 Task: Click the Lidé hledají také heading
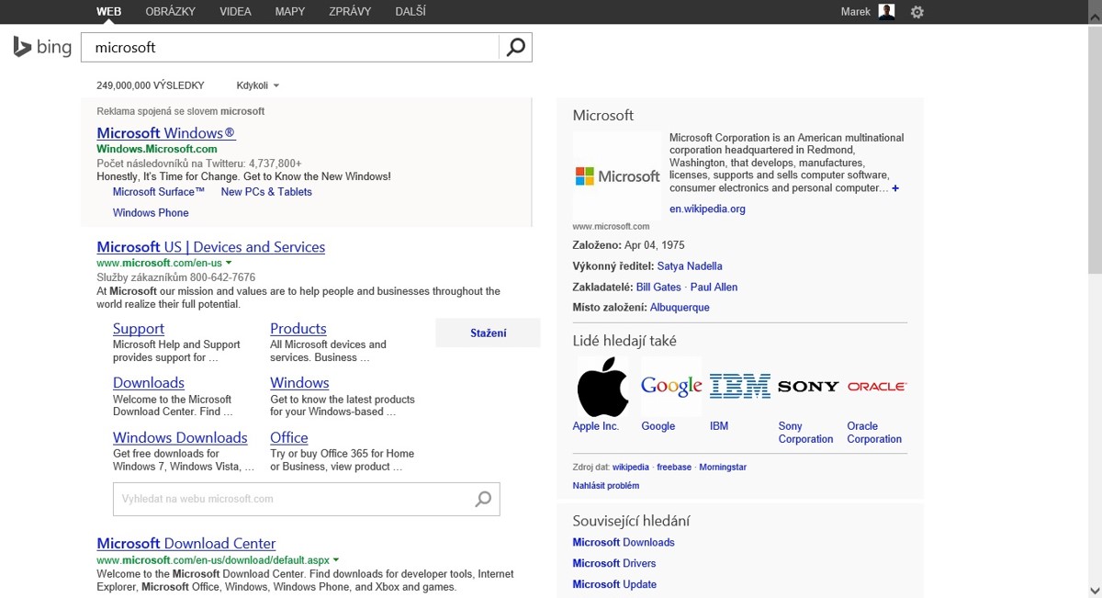pos(624,341)
